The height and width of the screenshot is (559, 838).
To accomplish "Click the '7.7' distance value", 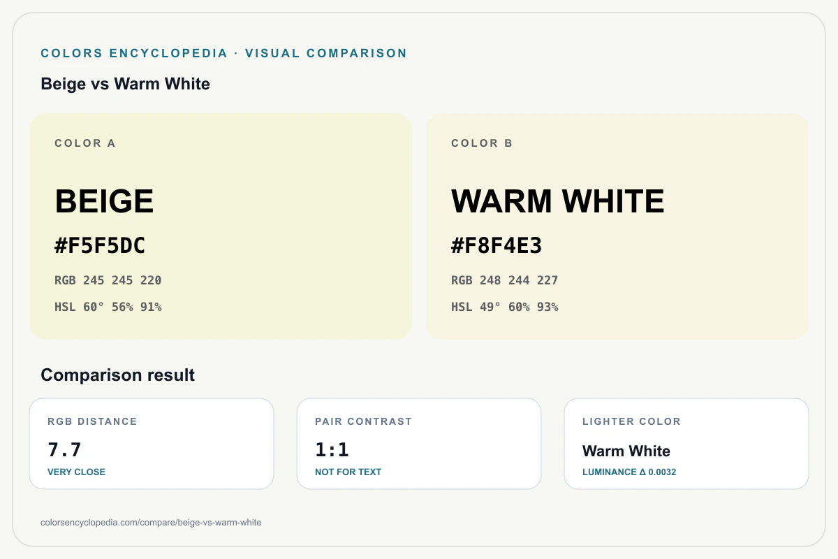I will 65,449.
